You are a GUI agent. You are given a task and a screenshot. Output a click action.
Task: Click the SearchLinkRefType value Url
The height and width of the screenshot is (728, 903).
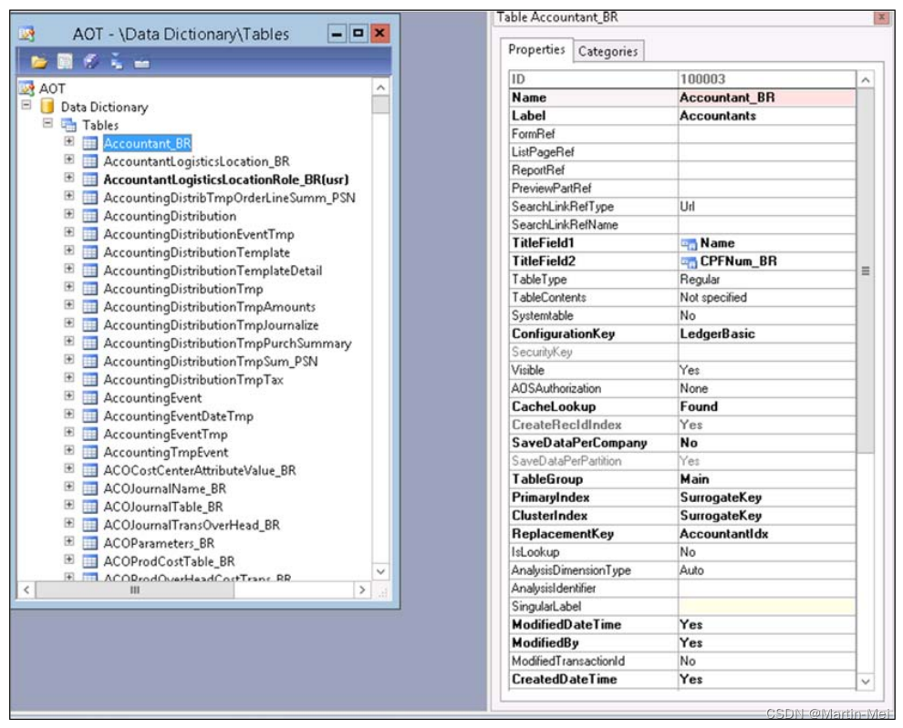click(x=766, y=207)
